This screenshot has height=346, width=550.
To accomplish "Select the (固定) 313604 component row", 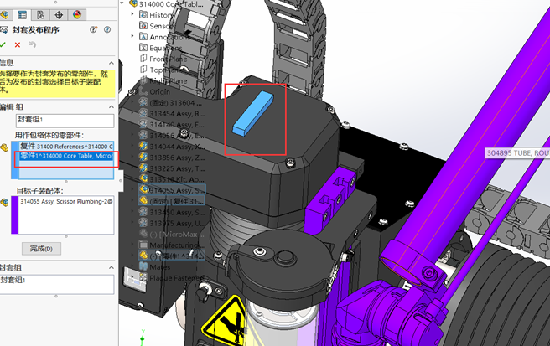I will (x=171, y=102).
